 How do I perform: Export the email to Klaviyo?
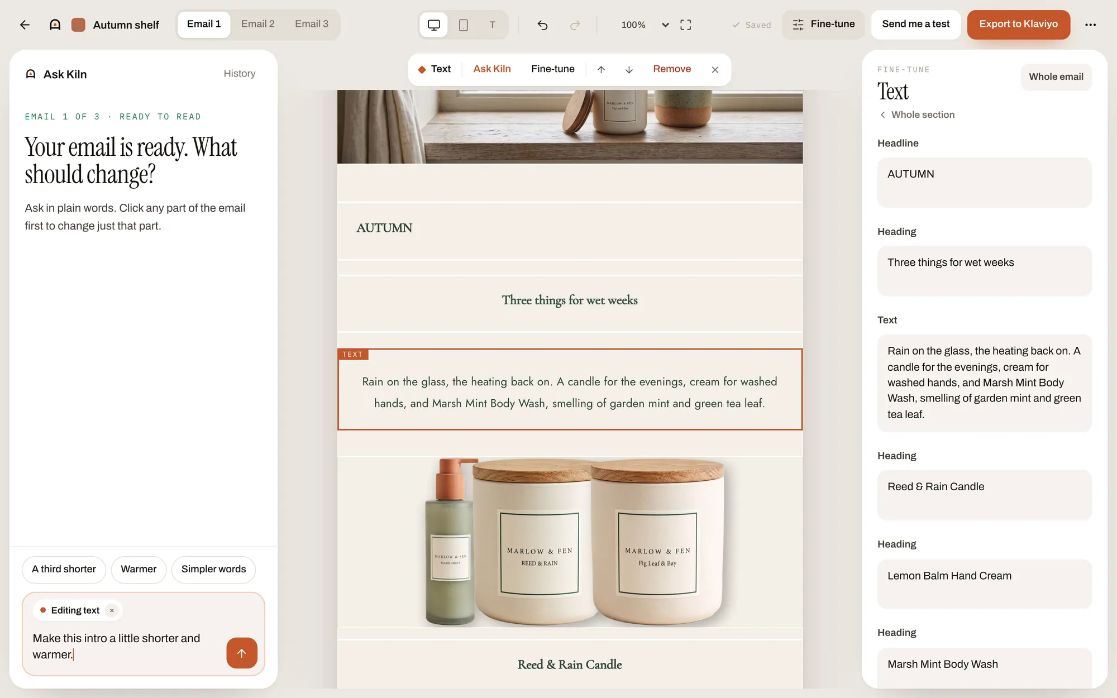pyautogui.click(x=1018, y=25)
